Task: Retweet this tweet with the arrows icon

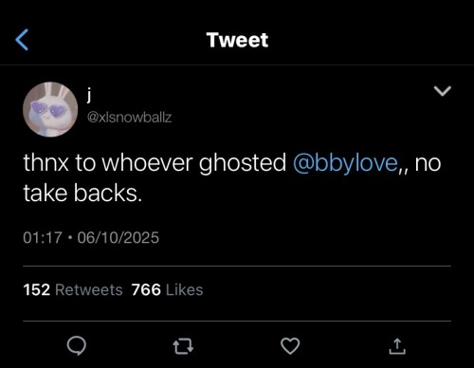Action: click(183, 346)
